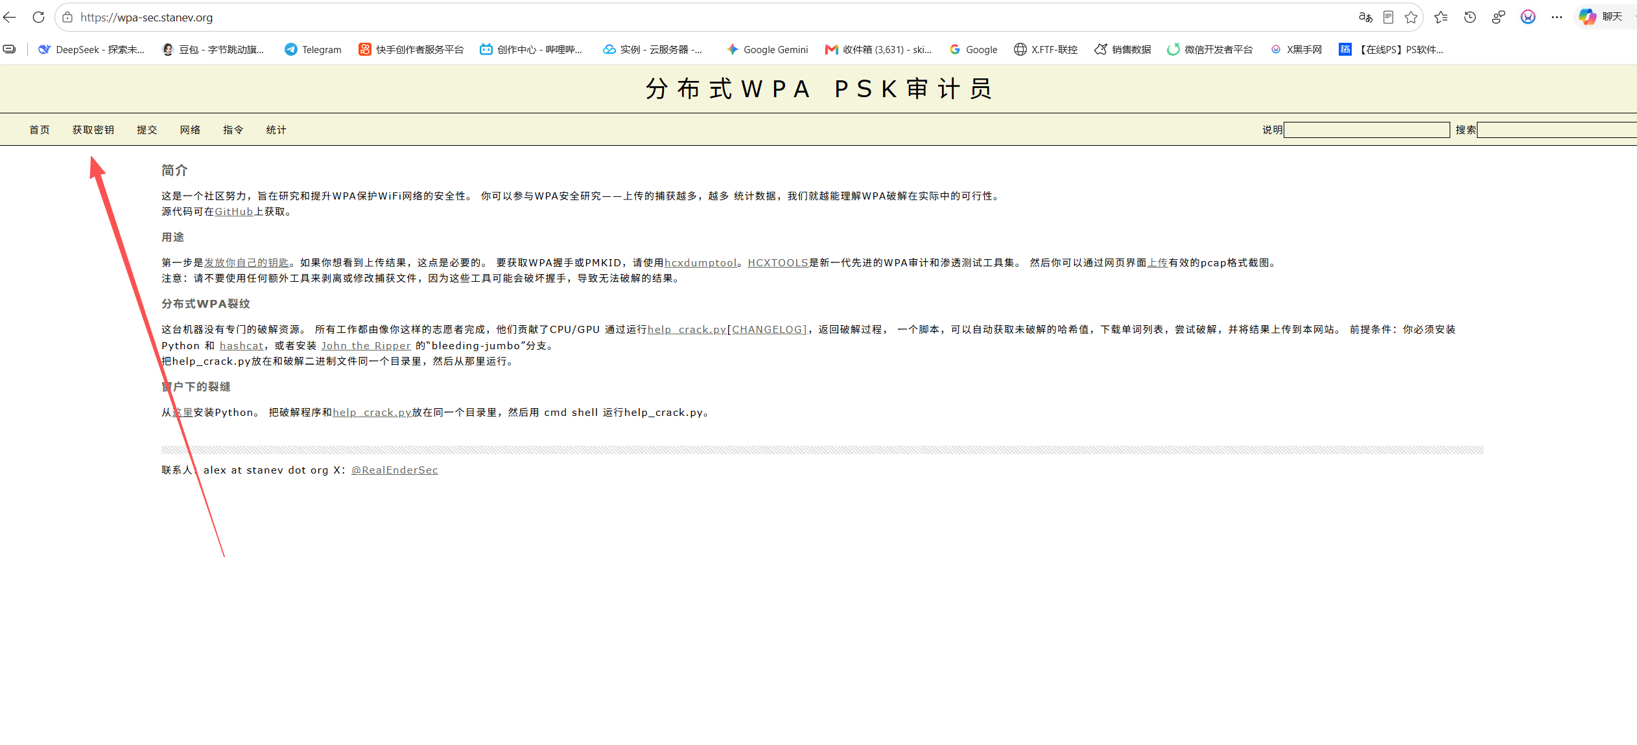This screenshot has height=745, width=1637.
Task: Open the Telegram bookmark
Action: pos(313,50)
